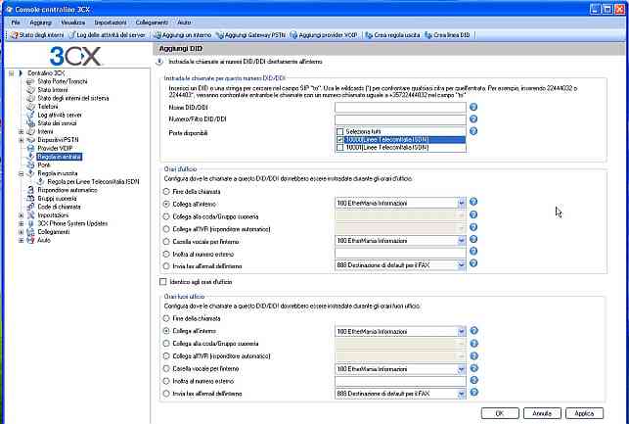Select Regola per Linee TelecomItalia ISDN node
The image size is (629, 424).
[93, 182]
